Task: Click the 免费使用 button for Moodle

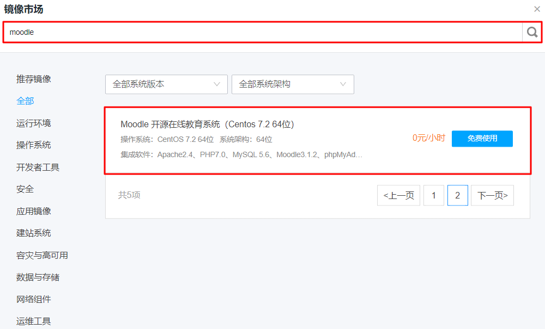Action: (482, 139)
